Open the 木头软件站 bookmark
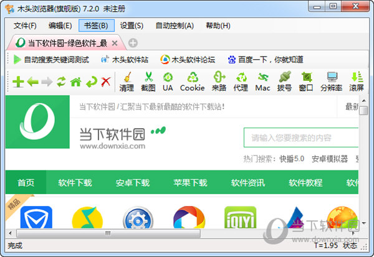374x257 pixels. [125, 60]
